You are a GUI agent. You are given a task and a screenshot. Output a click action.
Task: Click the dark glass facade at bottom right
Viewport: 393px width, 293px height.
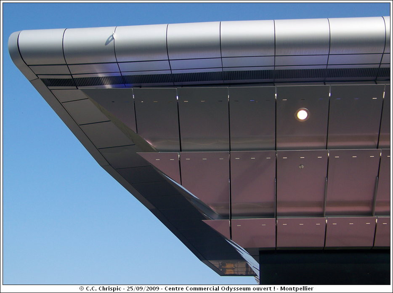[x=324, y=267]
